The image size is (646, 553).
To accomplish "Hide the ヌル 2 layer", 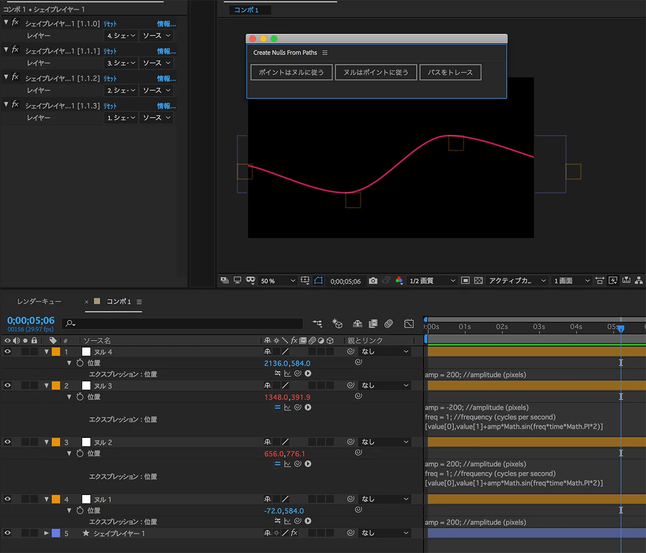I will tap(7, 442).
